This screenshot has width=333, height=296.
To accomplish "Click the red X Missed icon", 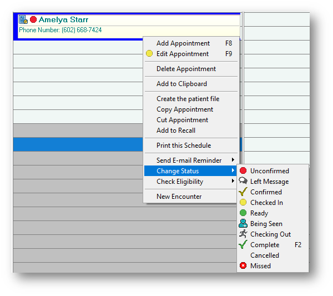I will click(243, 265).
